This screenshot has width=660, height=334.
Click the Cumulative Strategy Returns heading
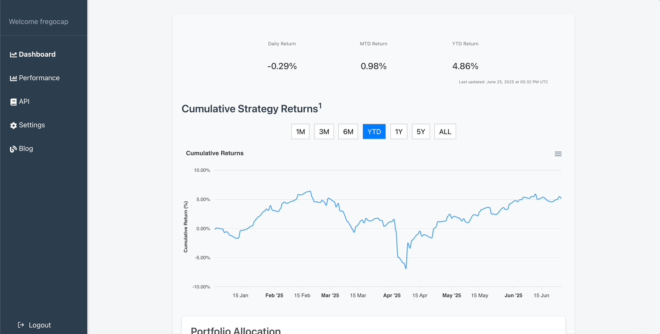251,108
